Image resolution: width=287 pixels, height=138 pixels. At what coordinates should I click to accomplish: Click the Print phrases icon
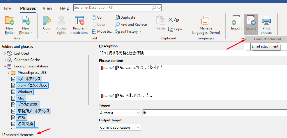point(266,21)
